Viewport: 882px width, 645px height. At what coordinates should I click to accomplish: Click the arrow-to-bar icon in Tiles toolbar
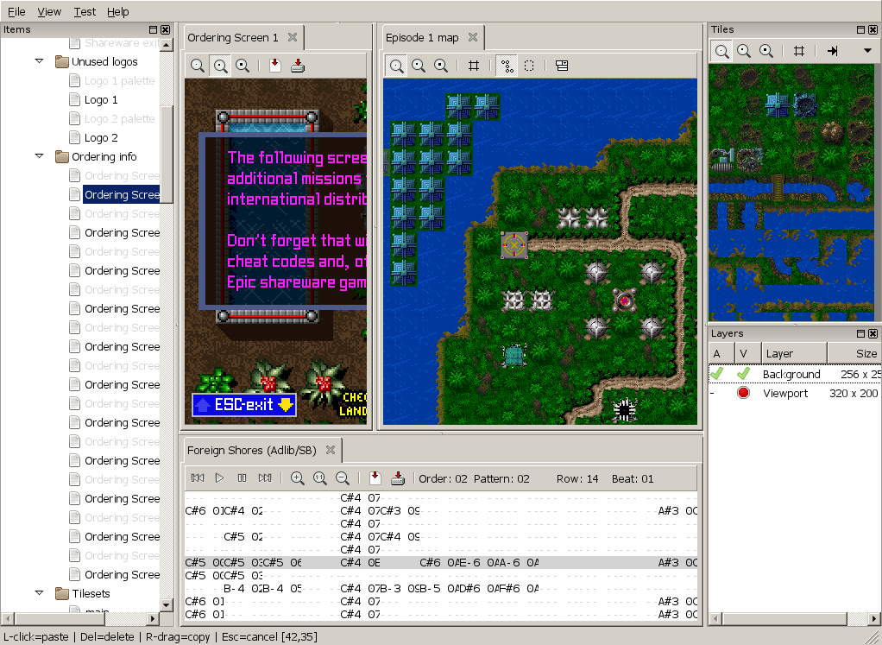pyautogui.click(x=833, y=51)
